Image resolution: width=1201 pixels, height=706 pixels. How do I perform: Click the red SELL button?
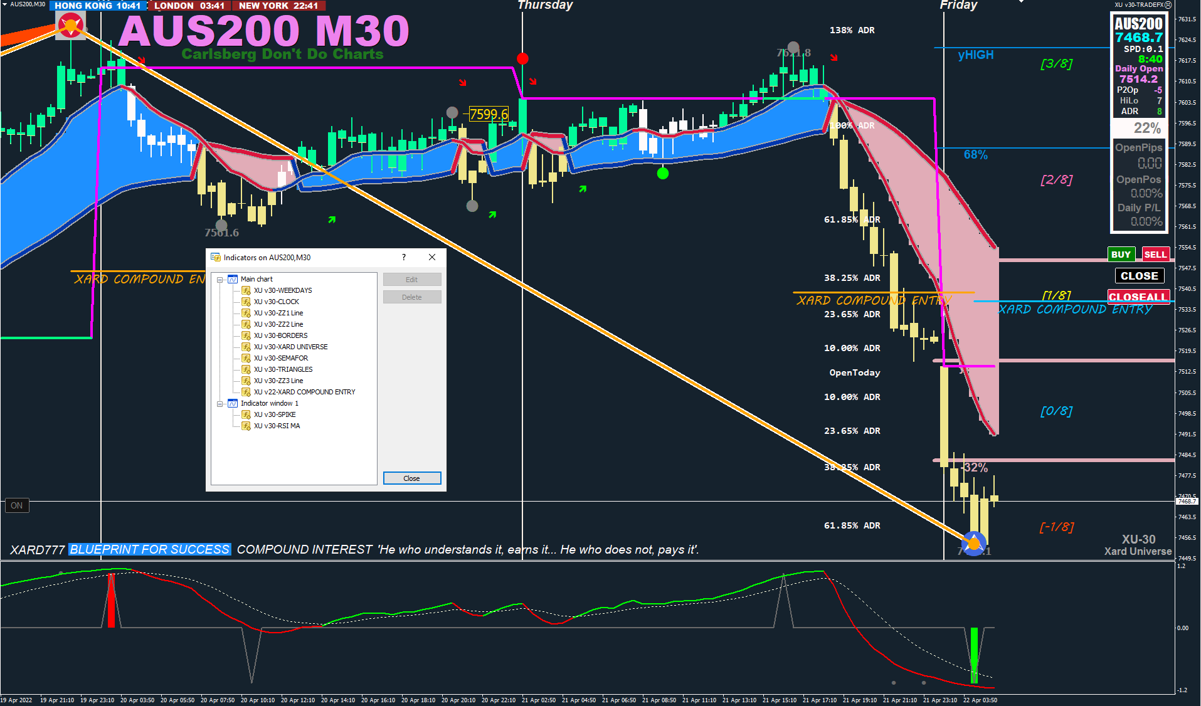coord(1155,254)
